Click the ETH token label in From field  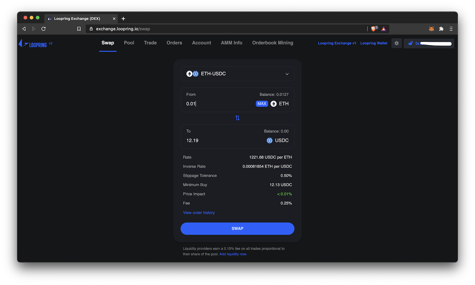(284, 104)
